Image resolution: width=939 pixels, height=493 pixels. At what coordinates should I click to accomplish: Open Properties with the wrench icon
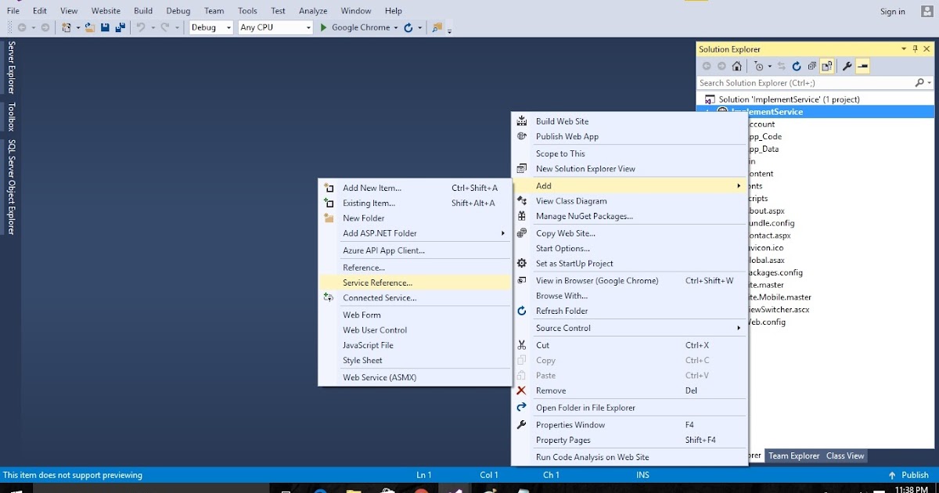(846, 67)
